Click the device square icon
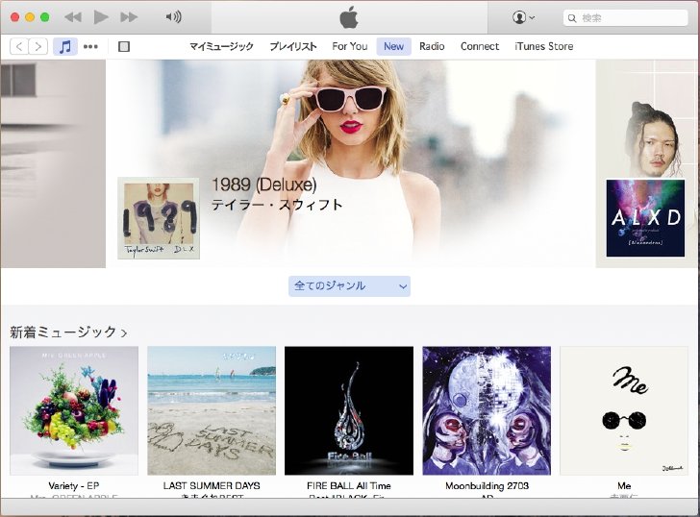 pyautogui.click(x=124, y=46)
